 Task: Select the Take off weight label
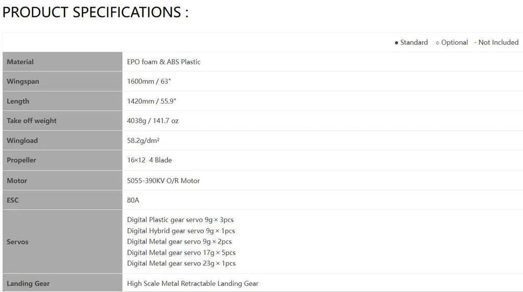(32, 120)
